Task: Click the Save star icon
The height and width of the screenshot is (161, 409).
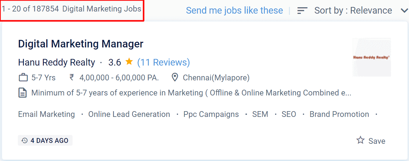Action: (360, 140)
